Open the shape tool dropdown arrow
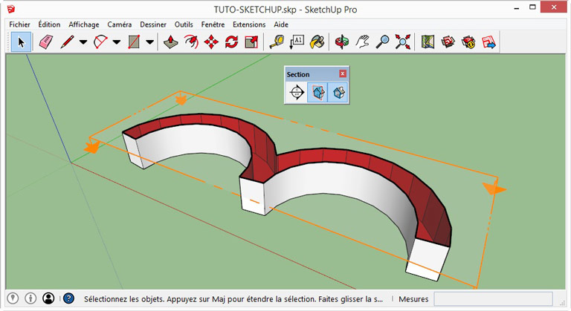The height and width of the screenshot is (311, 571). pyautogui.click(x=149, y=42)
